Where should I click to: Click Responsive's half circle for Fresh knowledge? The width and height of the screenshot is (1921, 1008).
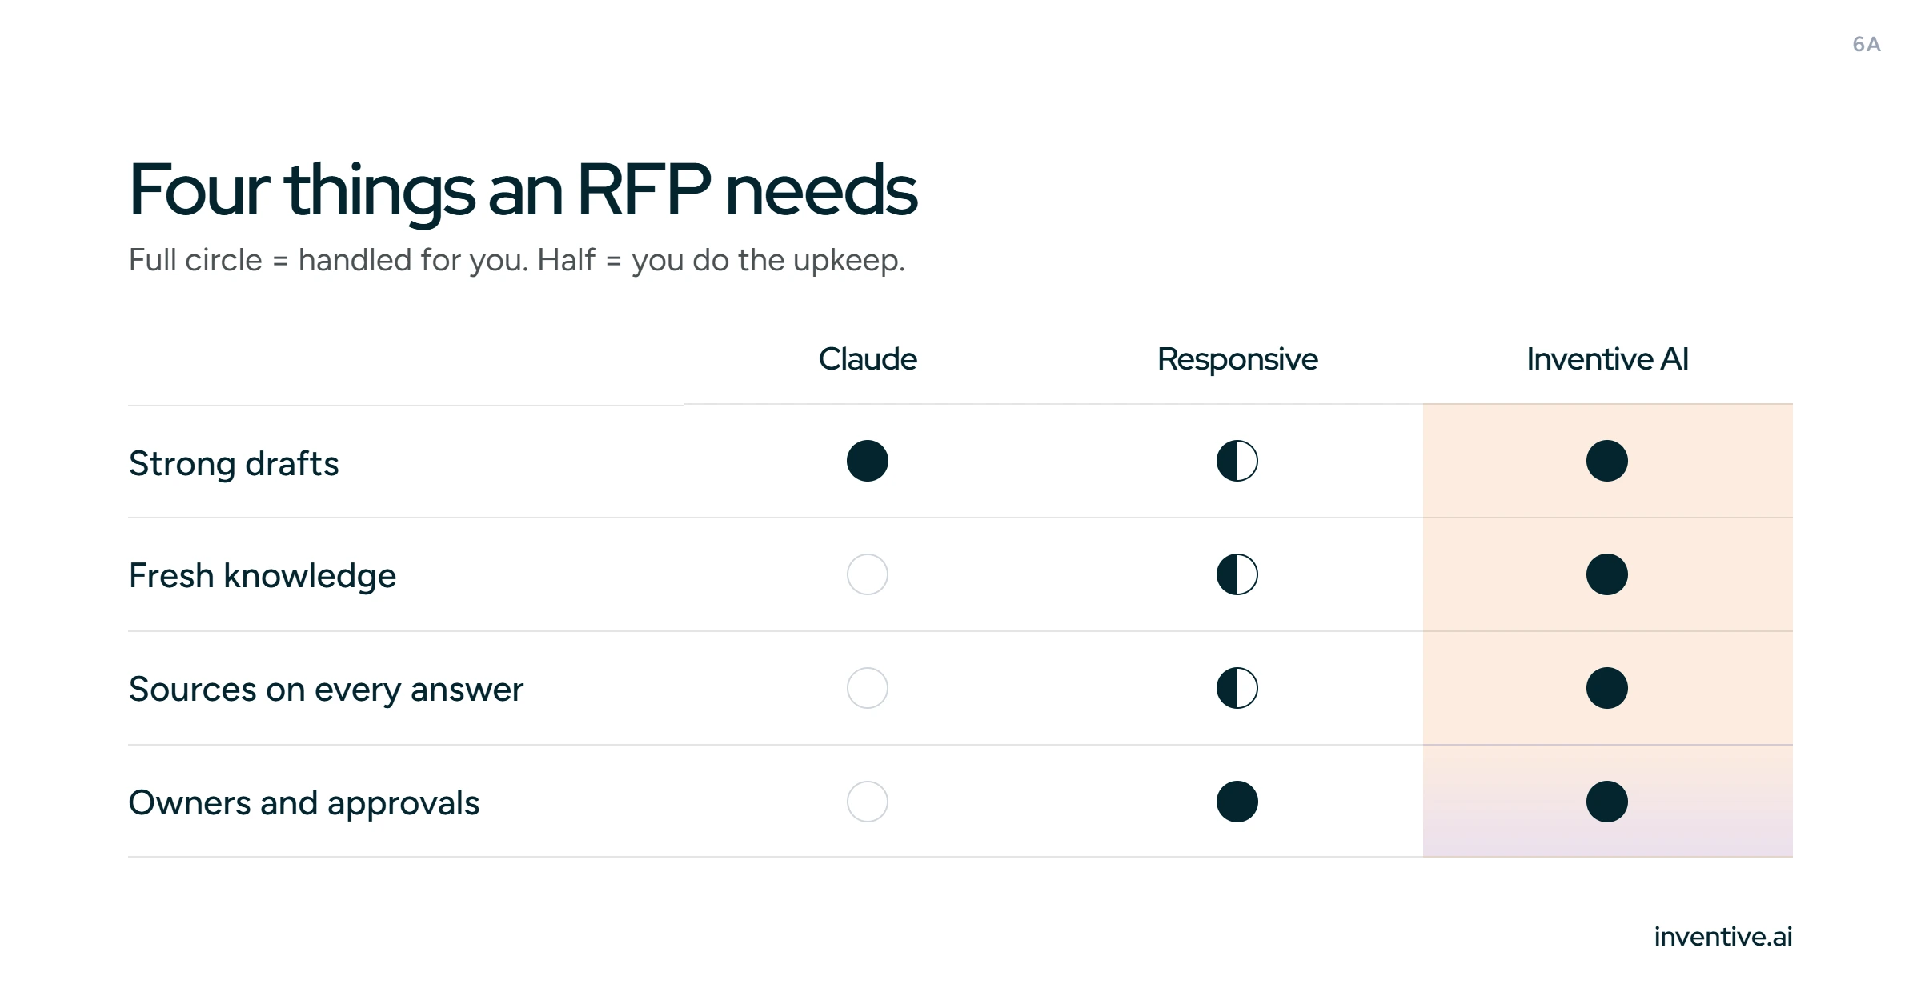coord(1237,574)
